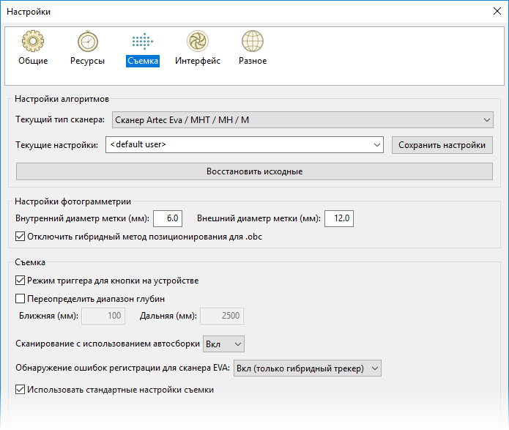Enable Переопределить диапазон глубин checkbox
Viewport: 509px width, 430px height.
tap(21, 298)
